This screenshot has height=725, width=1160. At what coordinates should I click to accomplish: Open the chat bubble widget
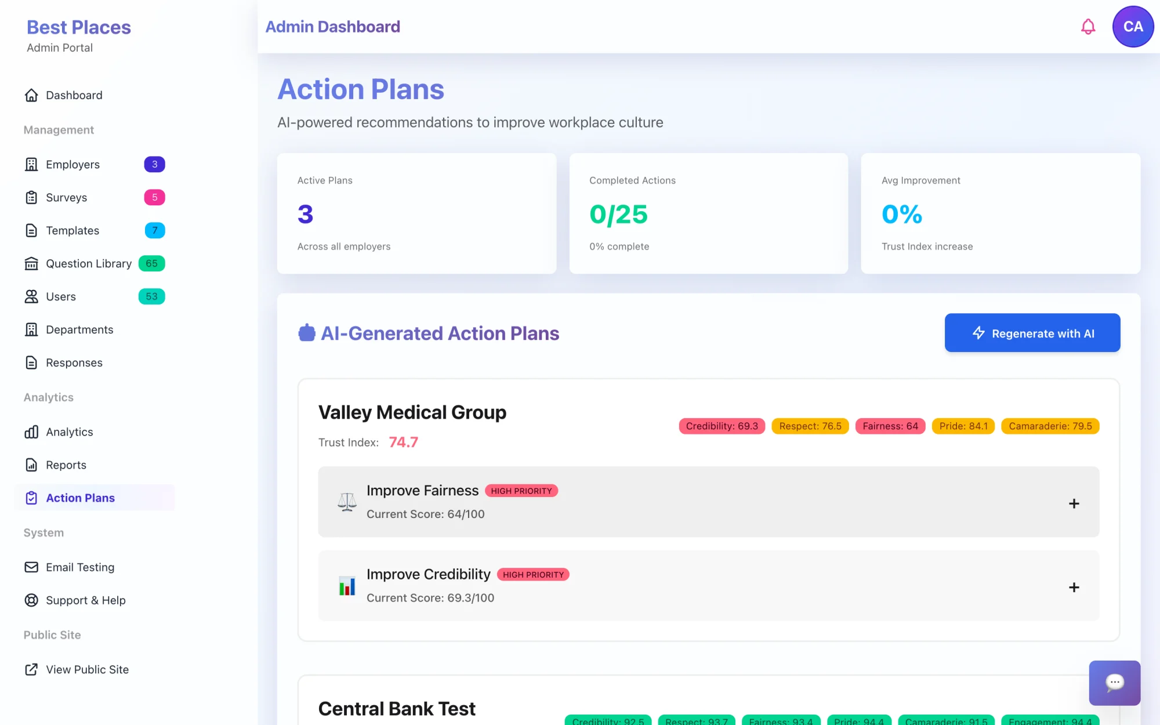(1115, 683)
